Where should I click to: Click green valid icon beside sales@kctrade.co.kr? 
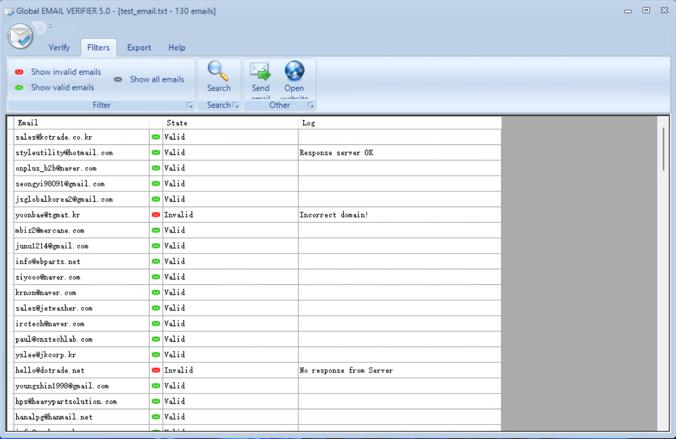coord(156,137)
